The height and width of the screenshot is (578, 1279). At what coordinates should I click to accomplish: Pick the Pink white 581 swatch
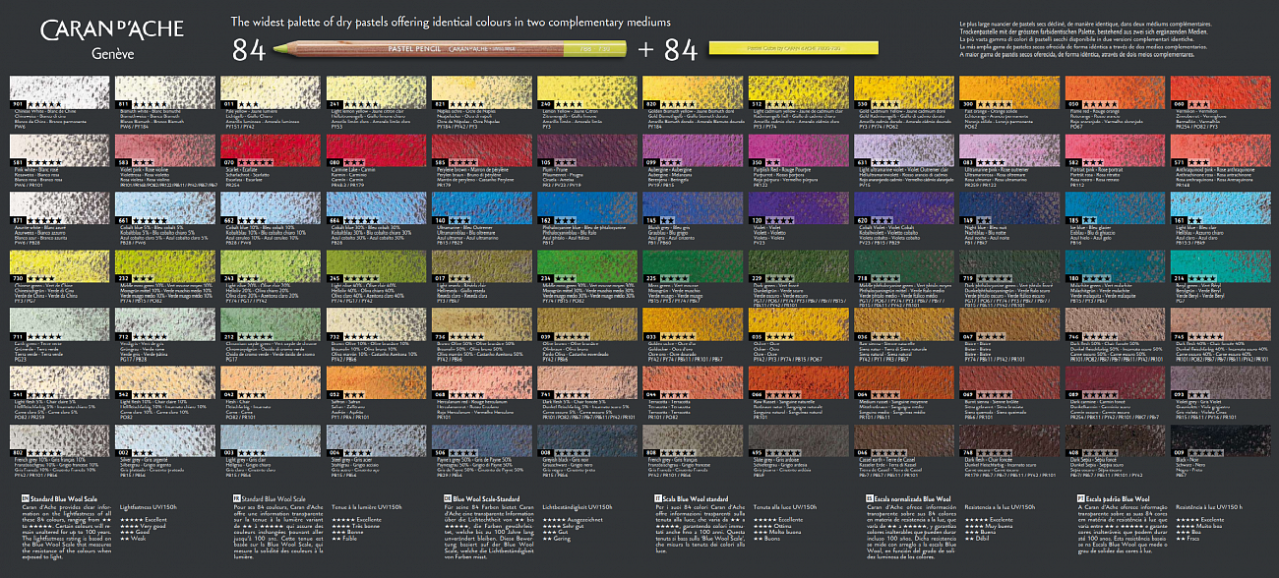pos(59,148)
